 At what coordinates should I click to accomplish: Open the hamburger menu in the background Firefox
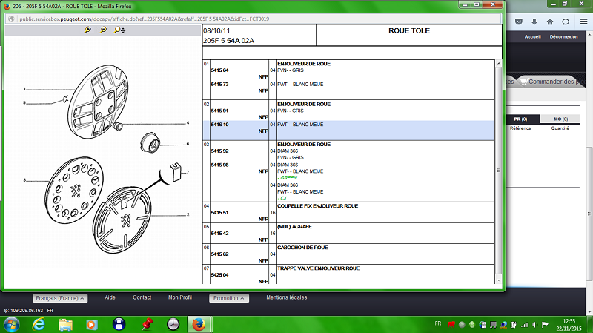pos(584,22)
